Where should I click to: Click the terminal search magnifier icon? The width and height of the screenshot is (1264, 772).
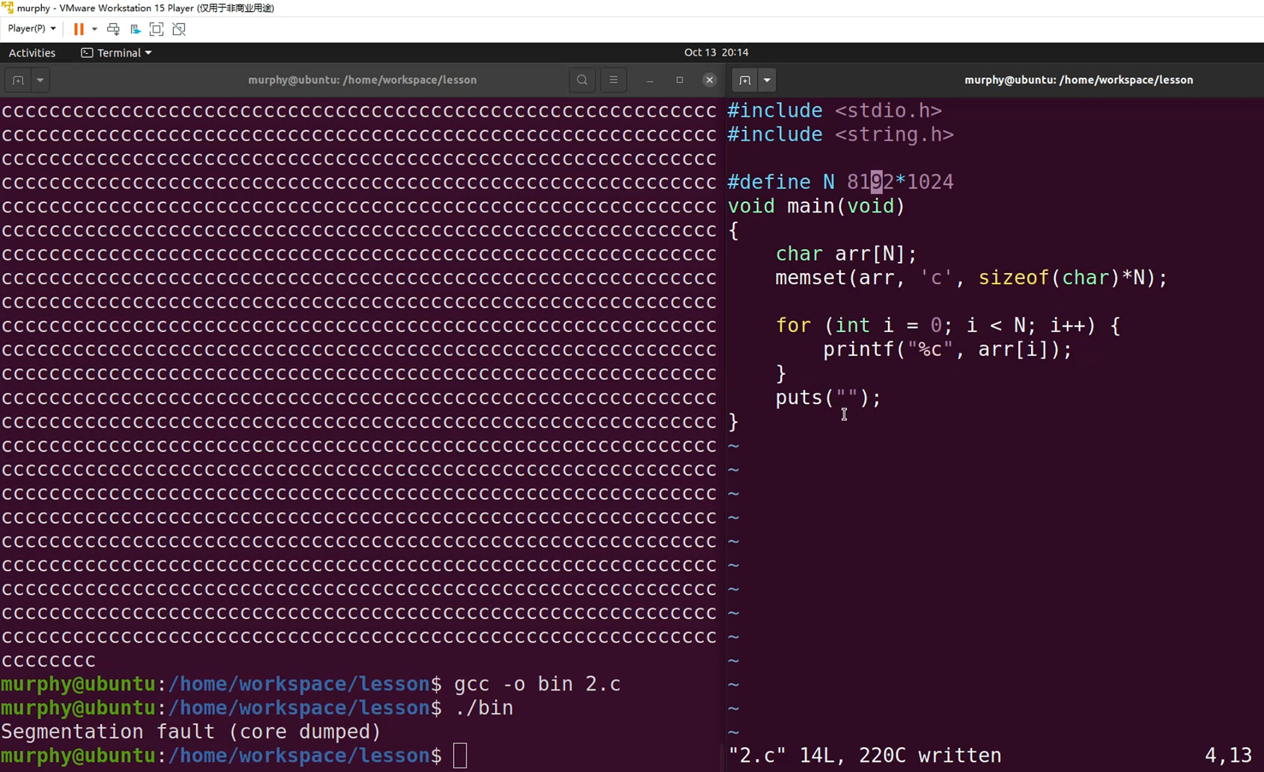pyautogui.click(x=581, y=80)
